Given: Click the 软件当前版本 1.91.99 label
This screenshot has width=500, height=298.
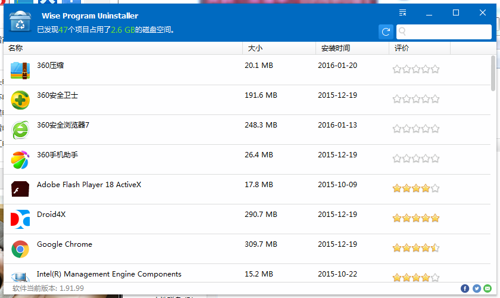Looking at the screenshot, I should coord(48,288).
